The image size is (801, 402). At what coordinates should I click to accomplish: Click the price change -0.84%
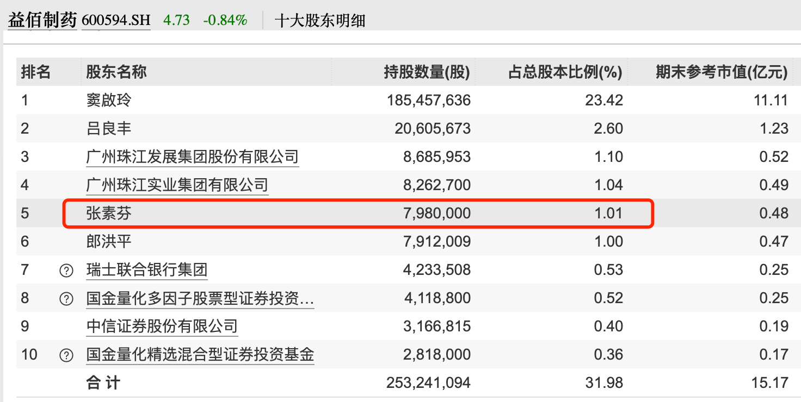(x=225, y=21)
